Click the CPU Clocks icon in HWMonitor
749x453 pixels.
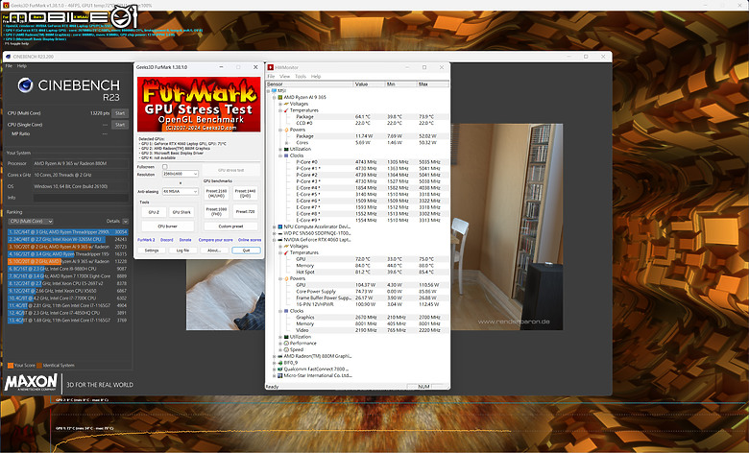(x=286, y=155)
